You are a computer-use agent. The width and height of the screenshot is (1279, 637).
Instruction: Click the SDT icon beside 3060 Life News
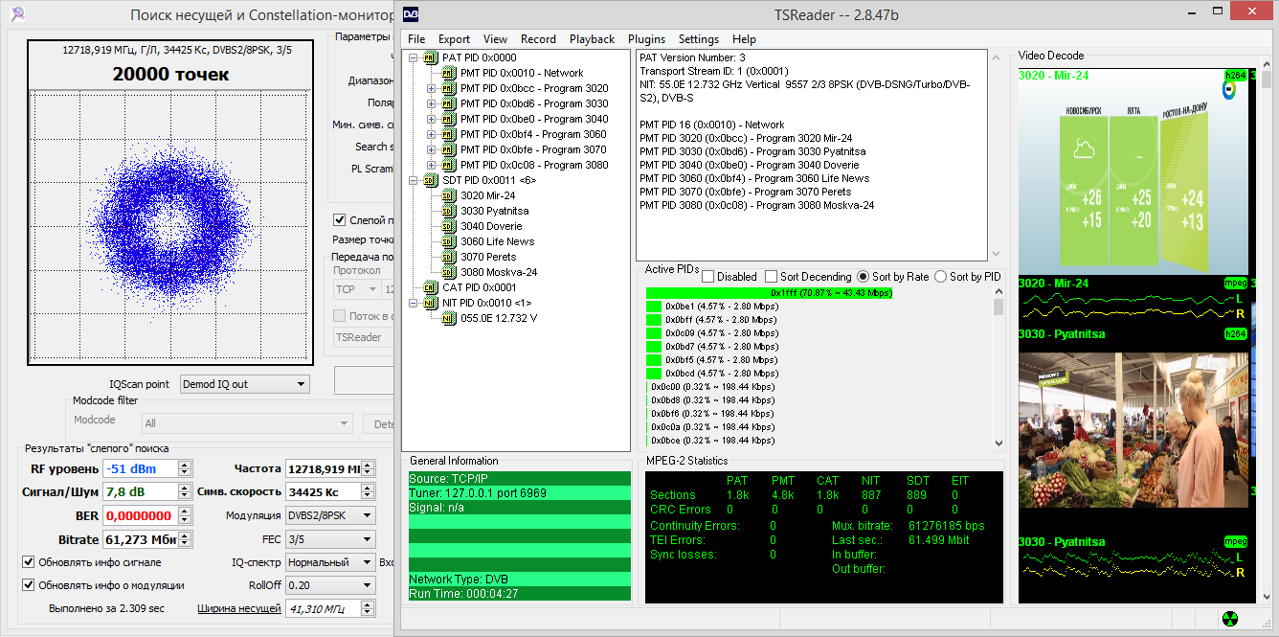[x=447, y=241]
